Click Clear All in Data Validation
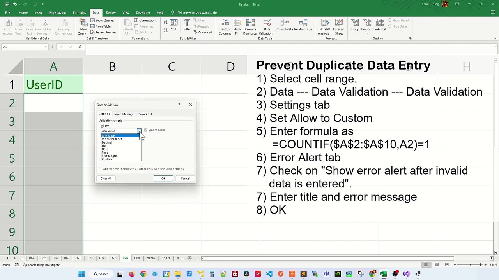Image resolution: width=499 pixels, height=280 pixels. coord(106,178)
